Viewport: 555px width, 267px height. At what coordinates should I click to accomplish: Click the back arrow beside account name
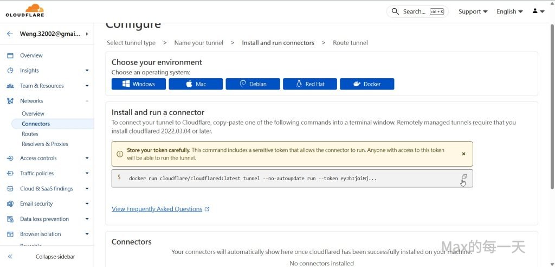[10, 34]
